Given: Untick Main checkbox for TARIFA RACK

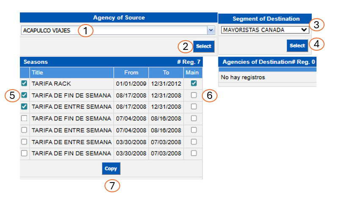Looking at the screenshot, I should point(194,84).
